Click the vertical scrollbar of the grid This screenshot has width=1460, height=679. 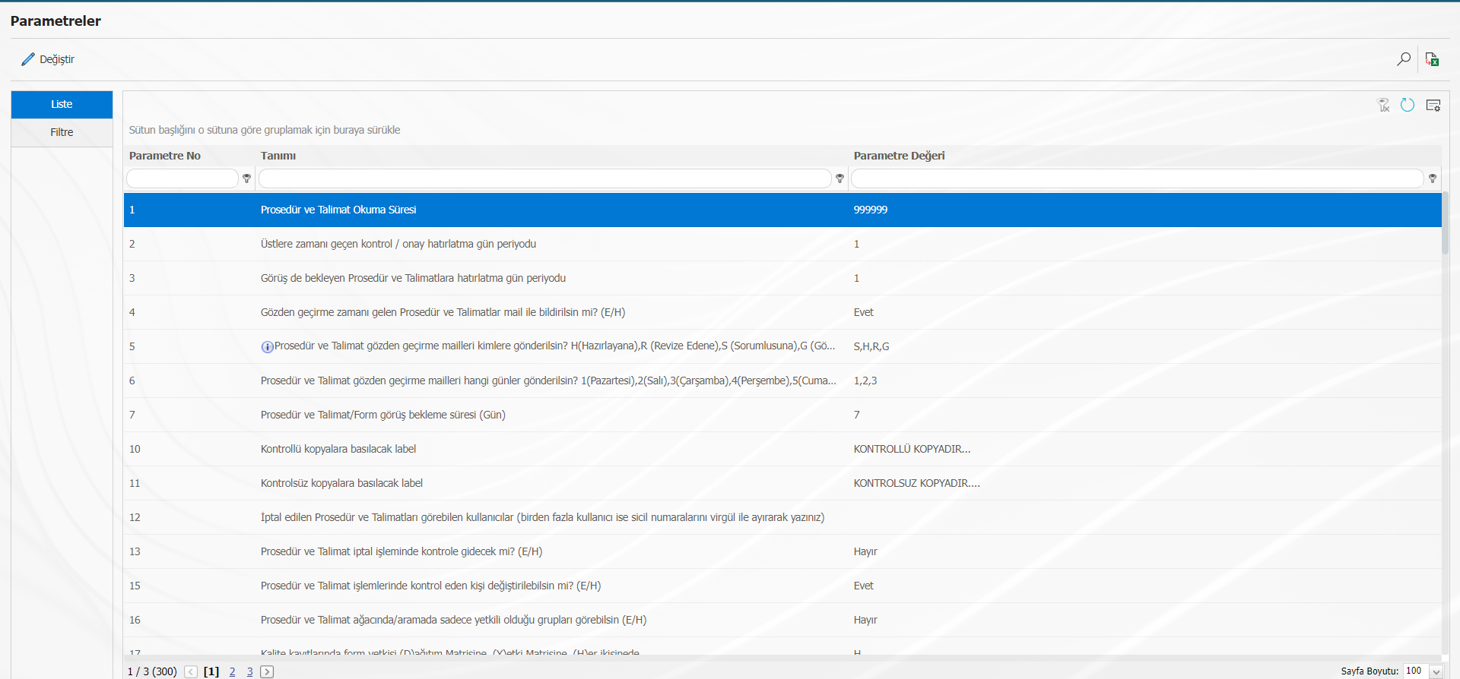click(x=1446, y=223)
